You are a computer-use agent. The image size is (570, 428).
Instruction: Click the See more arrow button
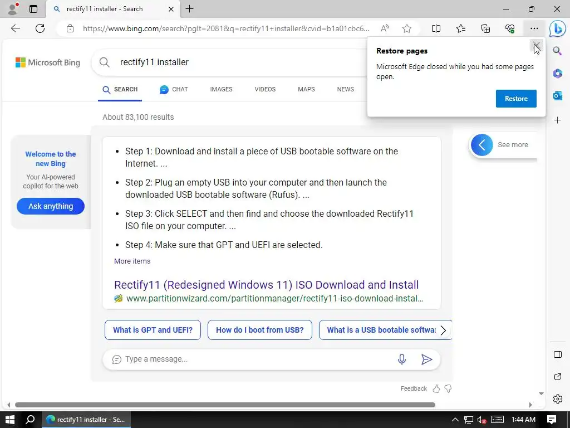pos(481,145)
